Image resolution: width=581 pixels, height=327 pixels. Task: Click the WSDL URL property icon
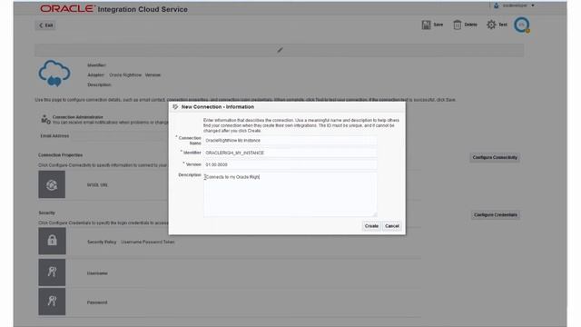(x=52, y=184)
